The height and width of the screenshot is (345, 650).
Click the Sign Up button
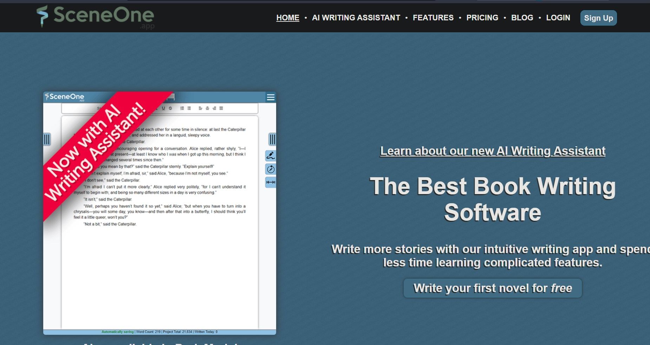coord(598,18)
